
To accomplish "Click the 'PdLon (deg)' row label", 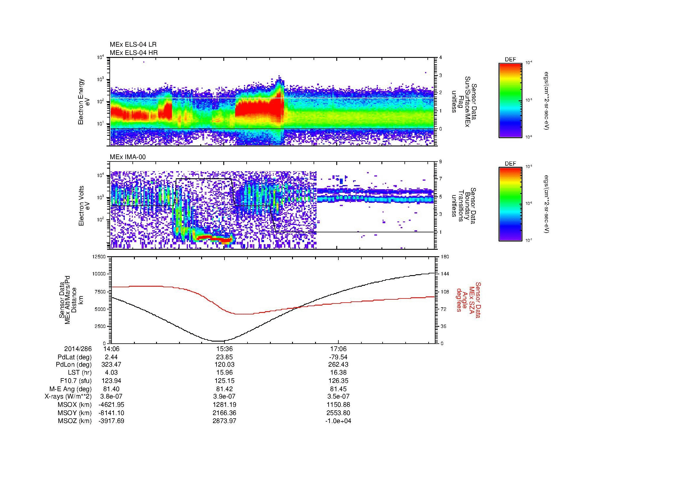I will click(x=74, y=365).
